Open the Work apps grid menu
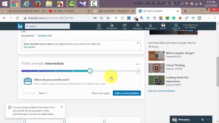219x123 pixels. (176, 26)
